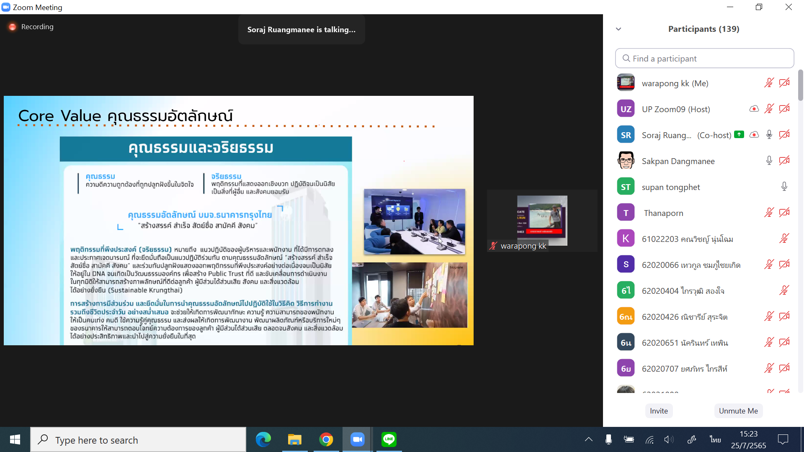
Task: Open LINE app from the taskbar
Action: (x=389, y=439)
